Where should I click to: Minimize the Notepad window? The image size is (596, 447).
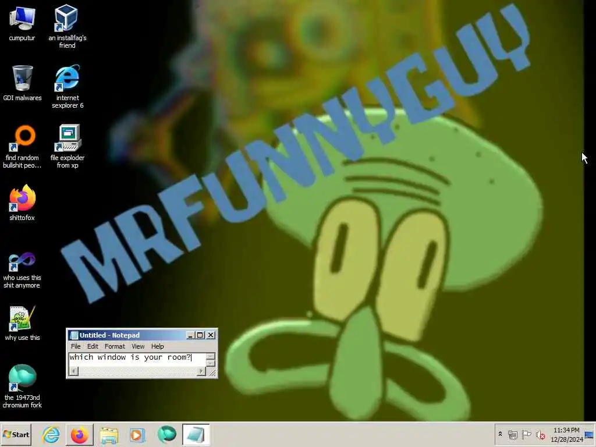pos(190,335)
